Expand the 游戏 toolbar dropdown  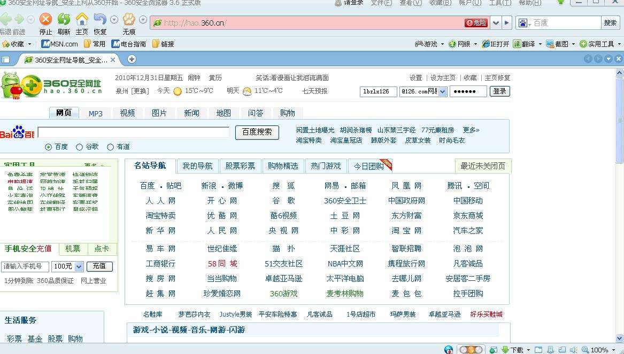point(442,44)
